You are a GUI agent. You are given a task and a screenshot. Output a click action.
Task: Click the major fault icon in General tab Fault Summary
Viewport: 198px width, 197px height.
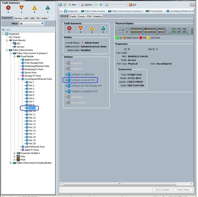(x=81, y=28)
